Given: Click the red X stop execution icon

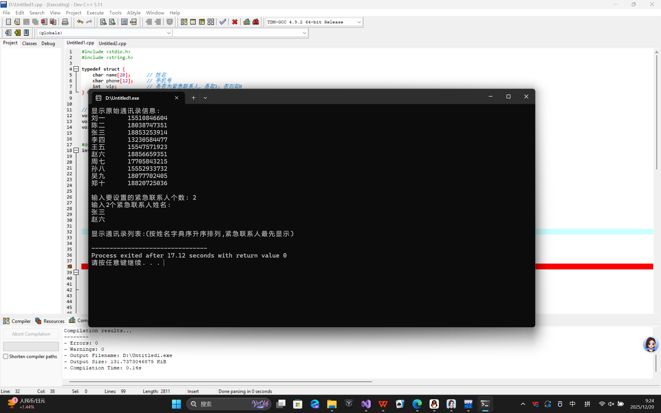Looking at the screenshot, I should (235, 22).
